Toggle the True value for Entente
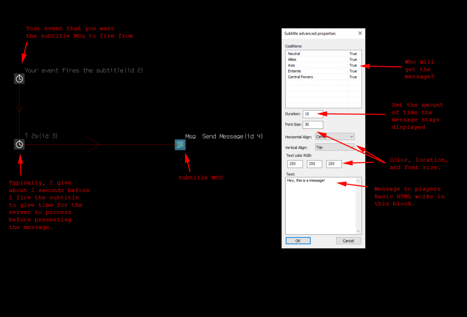 (x=353, y=71)
